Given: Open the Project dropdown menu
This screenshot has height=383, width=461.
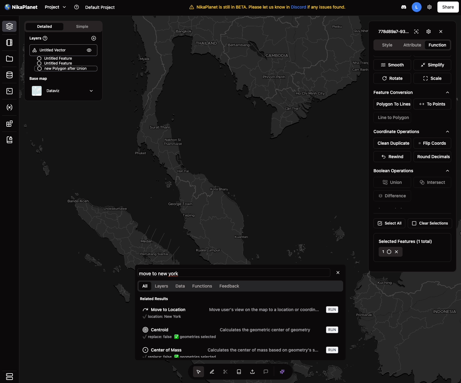Looking at the screenshot, I should coord(55,7).
